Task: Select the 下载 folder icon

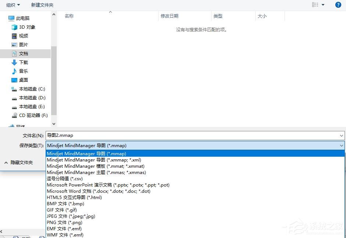Action: pyautogui.click(x=14, y=62)
